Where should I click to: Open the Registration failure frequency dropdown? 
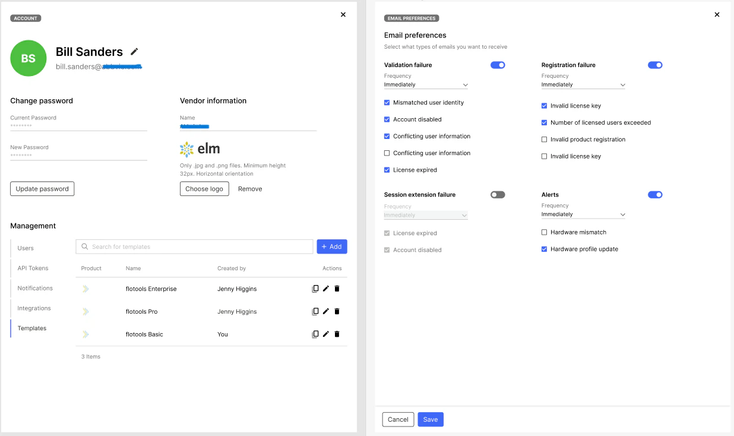(x=583, y=84)
